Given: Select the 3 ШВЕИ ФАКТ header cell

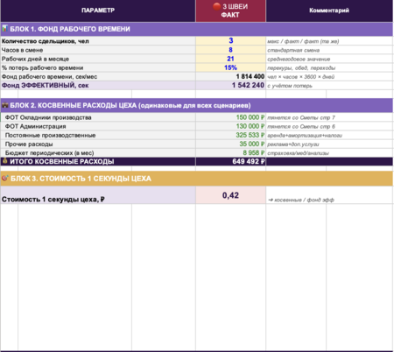Looking at the screenshot, I should click(x=230, y=11).
